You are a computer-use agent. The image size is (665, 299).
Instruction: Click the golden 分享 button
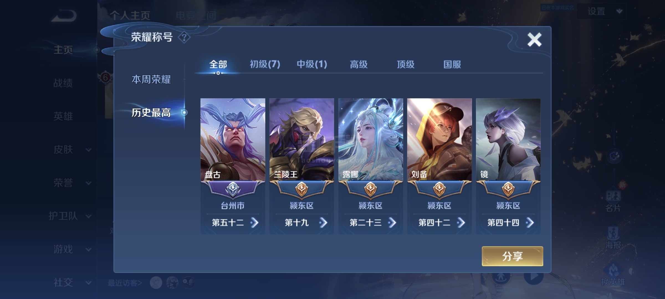(x=512, y=256)
